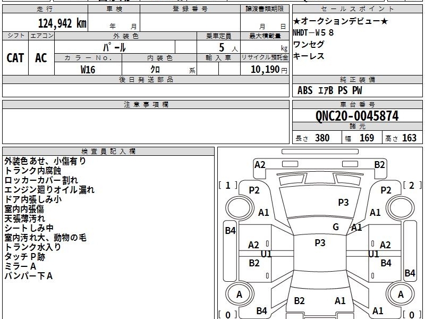The width and height of the screenshot is (425, 319).
Task: Select the 諸元 header
Action: tap(357, 127)
